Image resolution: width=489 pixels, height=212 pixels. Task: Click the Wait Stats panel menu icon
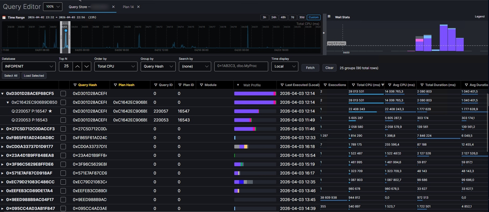[x=329, y=16]
